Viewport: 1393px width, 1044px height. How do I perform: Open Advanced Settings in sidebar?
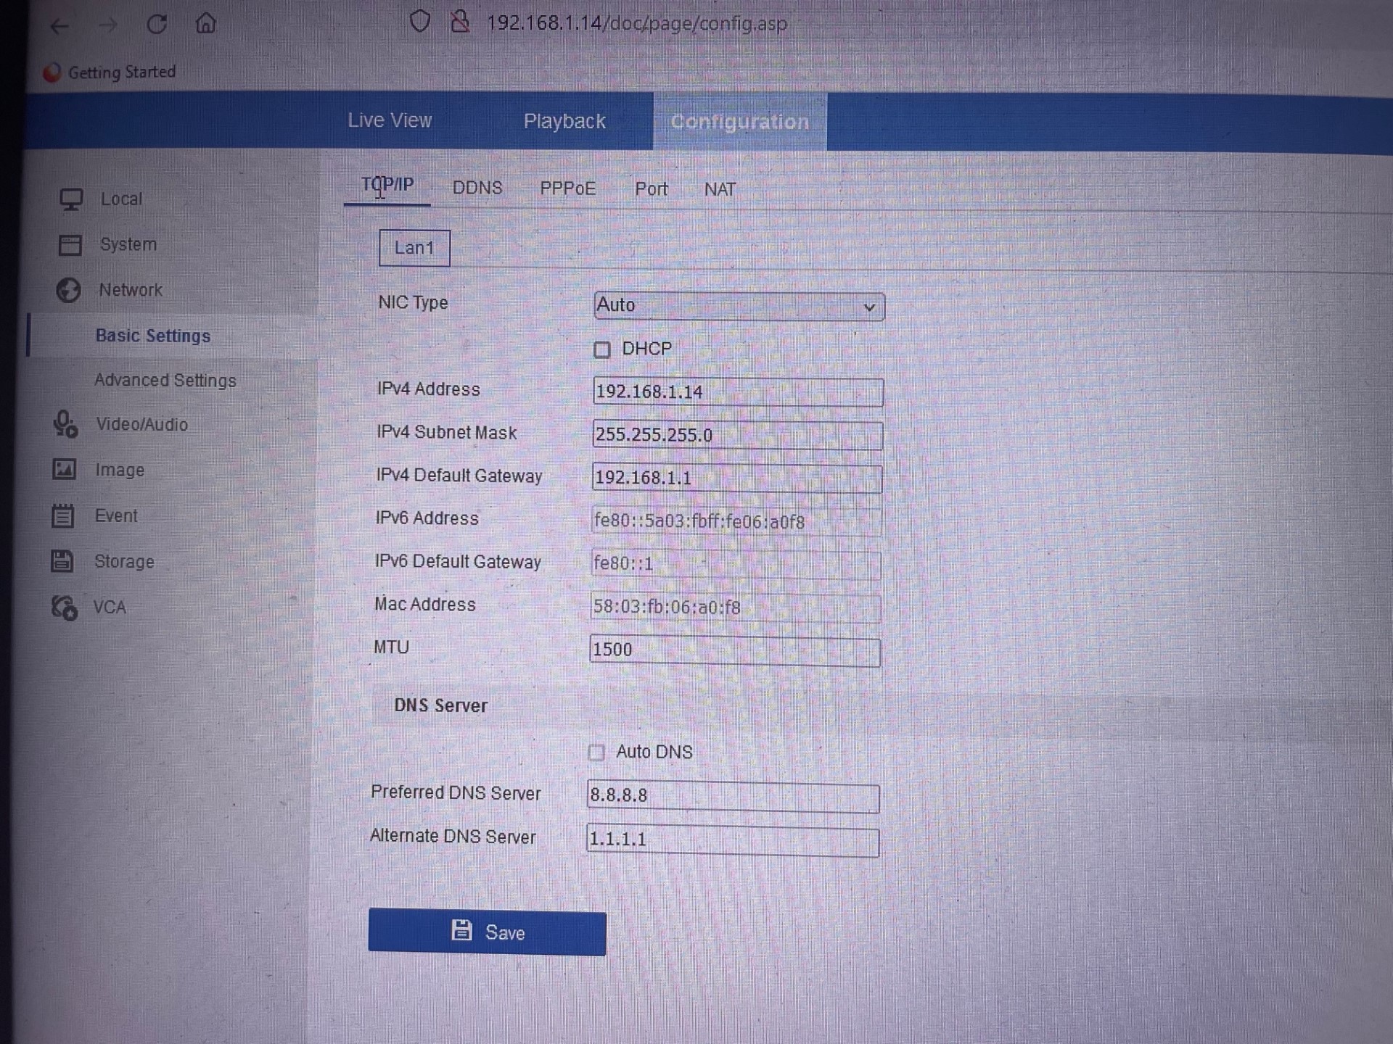[x=165, y=381]
